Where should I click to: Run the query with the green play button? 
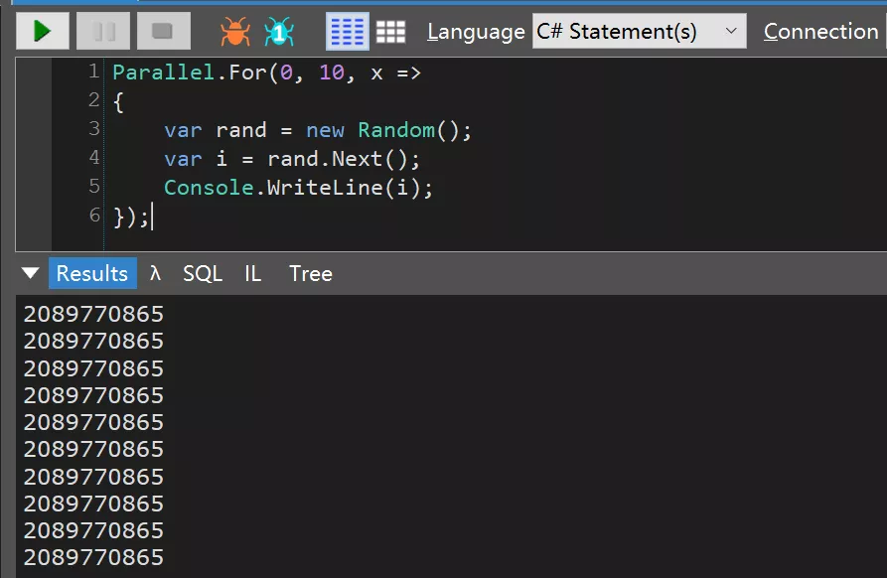pyautogui.click(x=43, y=32)
